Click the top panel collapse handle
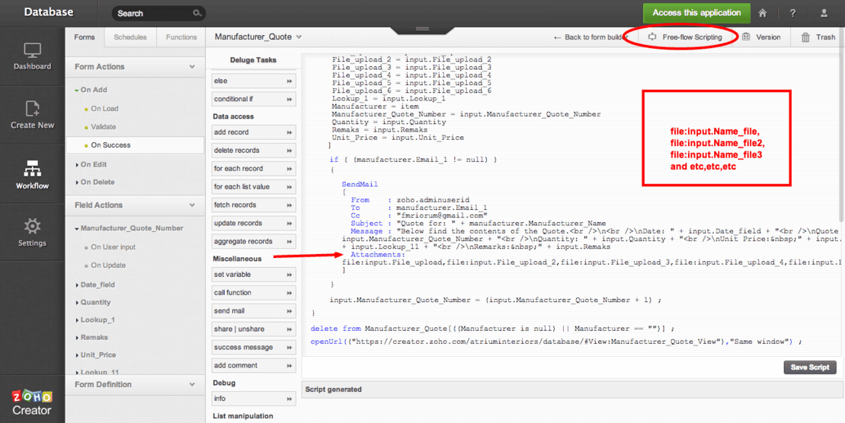The image size is (845, 423). (x=422, y=30)
